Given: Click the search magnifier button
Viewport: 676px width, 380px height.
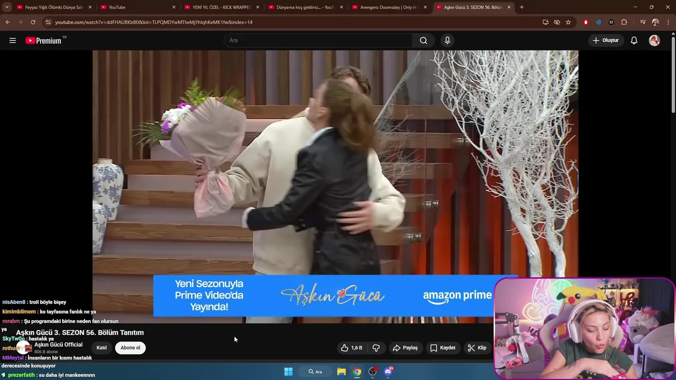Looking at the screenshot, I should 424,41.
